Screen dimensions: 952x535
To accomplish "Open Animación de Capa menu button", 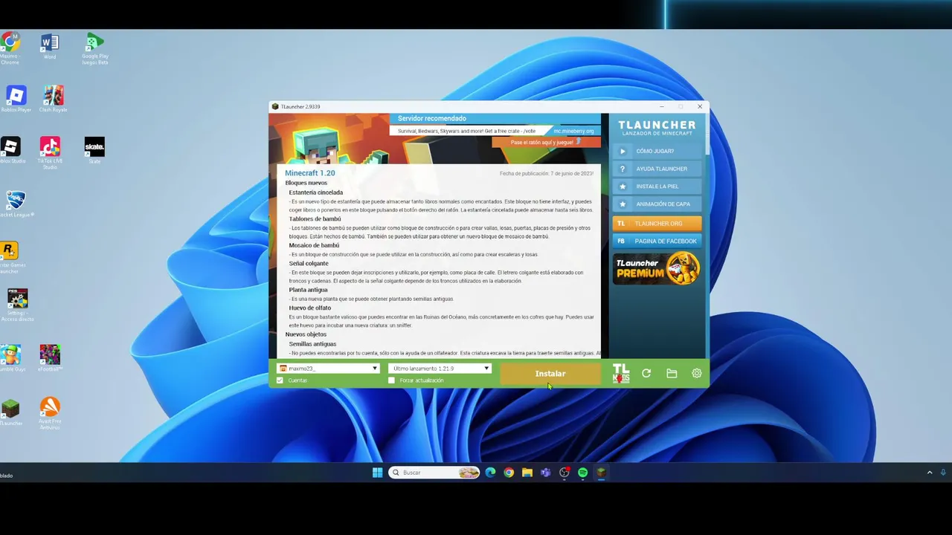I will [657, 204].
